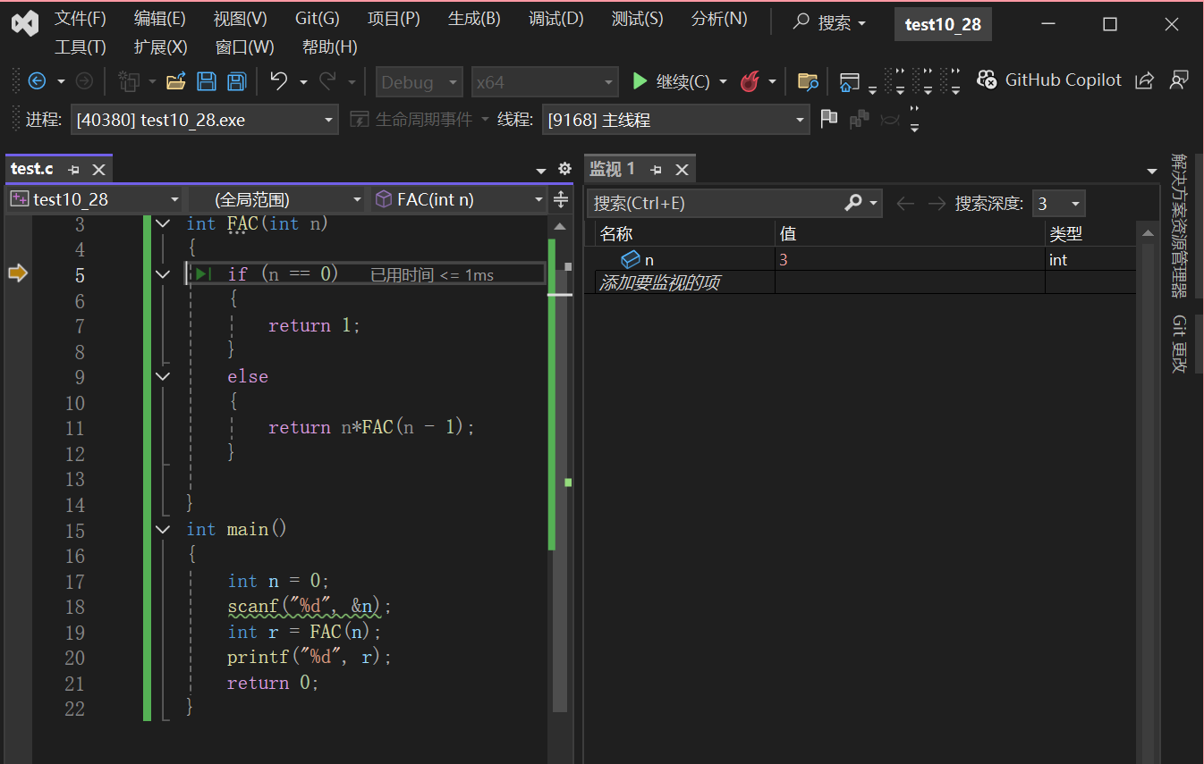Click the open file folder icon
Viewport: 1204px width, 764px height.
(176, 82)
